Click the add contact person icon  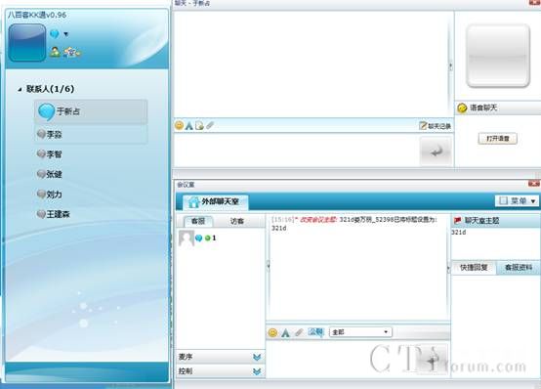[55, 52]
